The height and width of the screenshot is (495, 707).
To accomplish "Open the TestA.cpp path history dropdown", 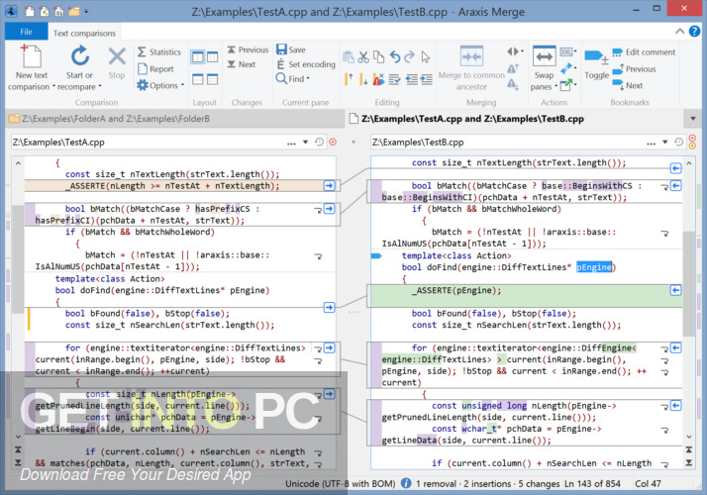I will [x=305, y=143].
